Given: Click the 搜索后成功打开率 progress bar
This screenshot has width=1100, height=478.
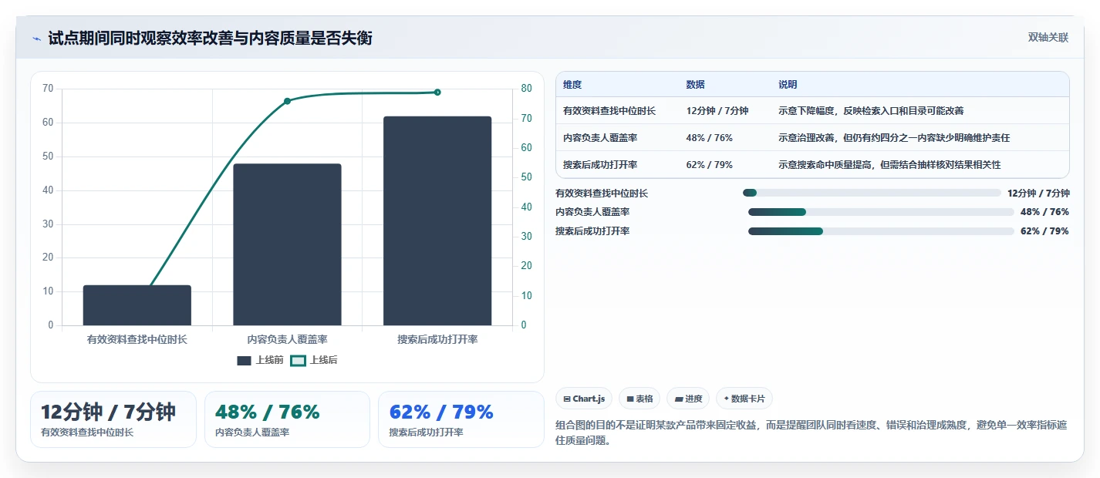Looking at the screenshot, I should coord(881,231).
